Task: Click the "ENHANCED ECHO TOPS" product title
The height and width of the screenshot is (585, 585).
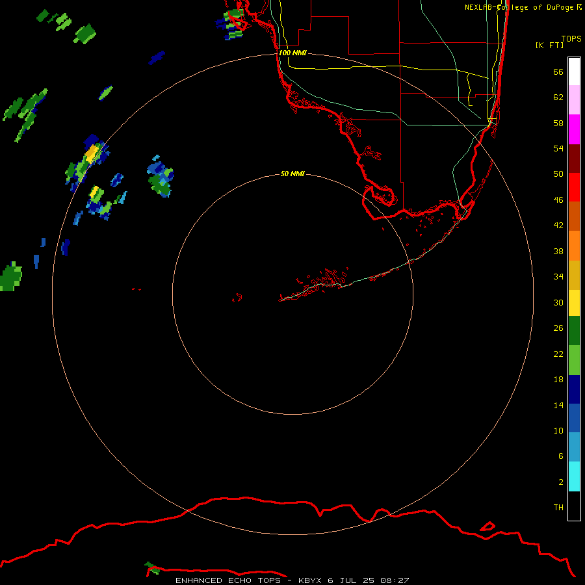Action: (x=228, y=580)
